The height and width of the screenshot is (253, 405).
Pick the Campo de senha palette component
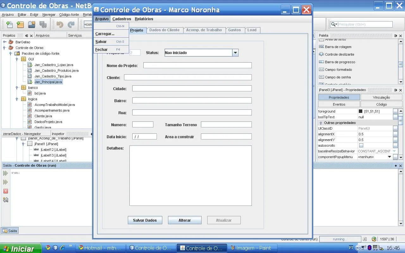click(338, 77)
